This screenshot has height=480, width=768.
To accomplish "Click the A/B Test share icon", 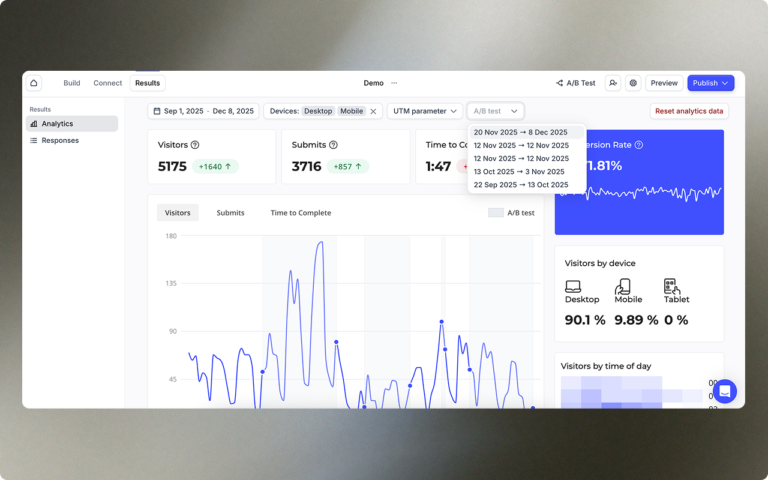I will point(558,83).
